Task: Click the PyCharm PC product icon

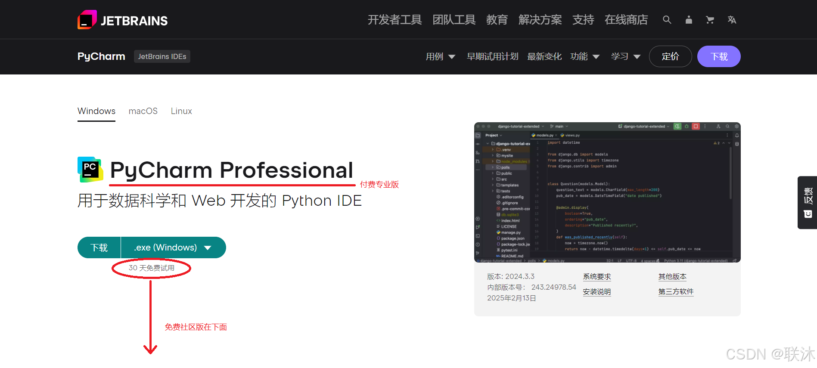Action: (x=90, y=170)
